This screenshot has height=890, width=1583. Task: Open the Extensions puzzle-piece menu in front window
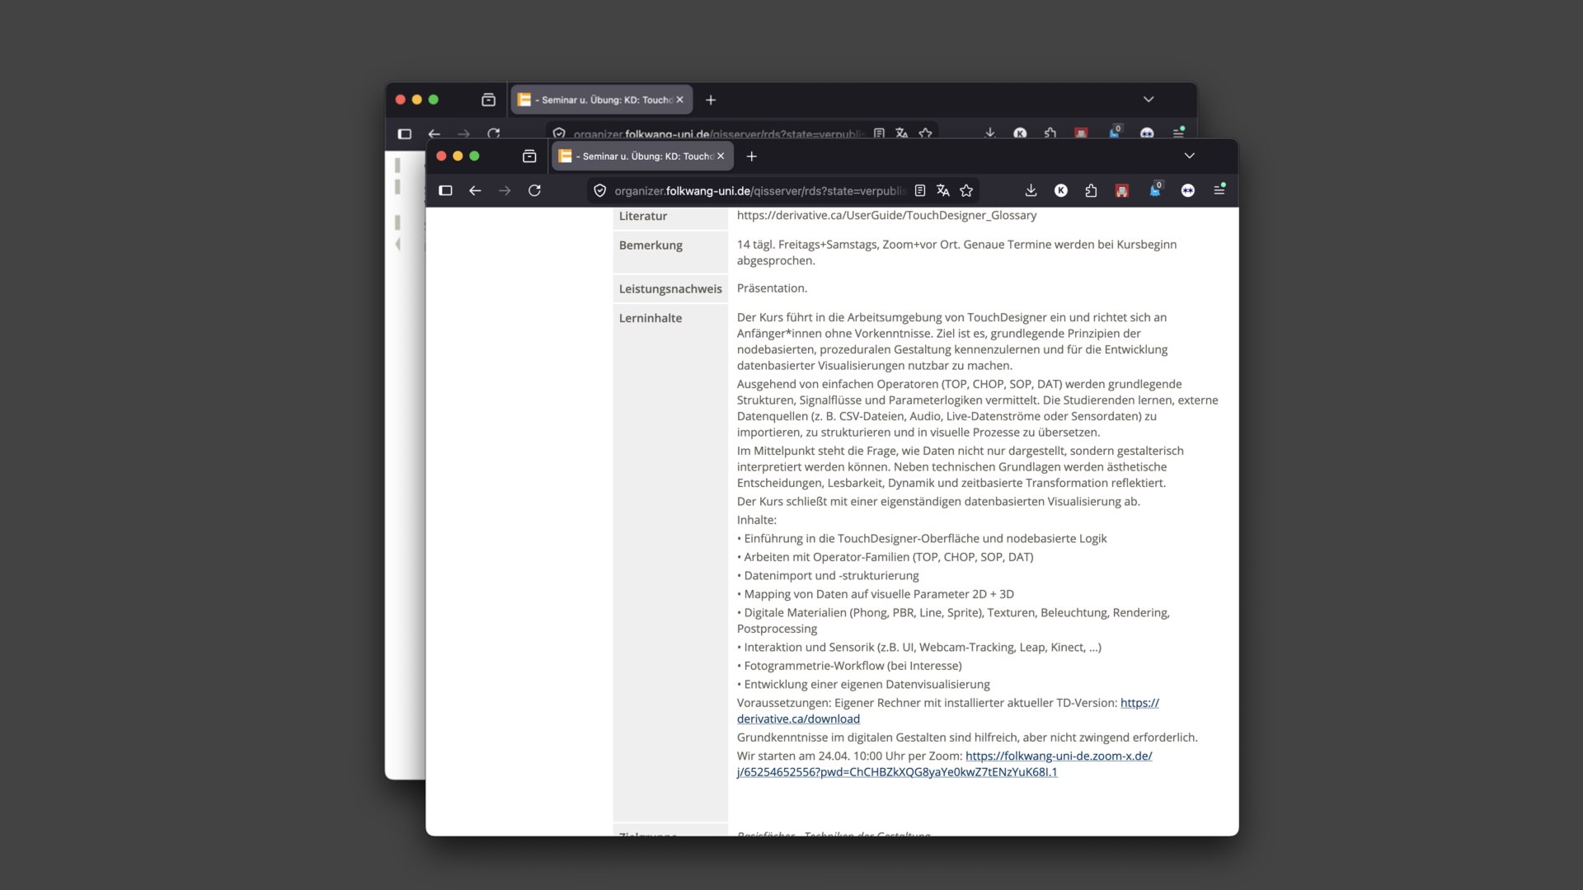point(1091,190)
